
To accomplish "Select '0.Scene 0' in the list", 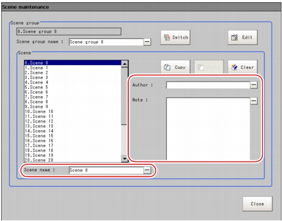I will click(x=72, y=63).
